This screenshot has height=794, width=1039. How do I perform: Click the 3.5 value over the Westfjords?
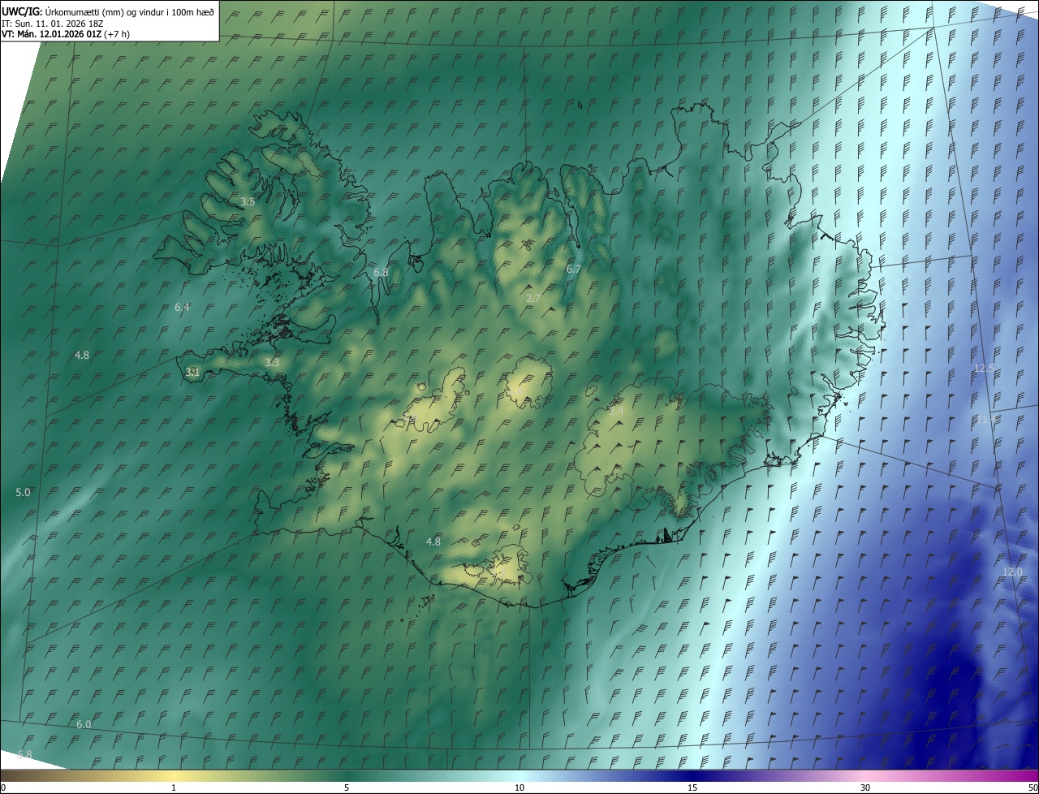[x=248, y=201]
